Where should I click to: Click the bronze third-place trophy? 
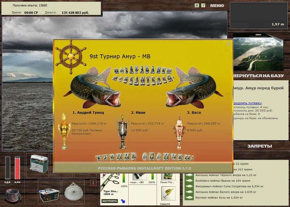point(179,133)
